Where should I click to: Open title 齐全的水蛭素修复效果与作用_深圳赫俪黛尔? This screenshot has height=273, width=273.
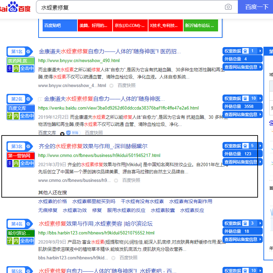(93, 146)
